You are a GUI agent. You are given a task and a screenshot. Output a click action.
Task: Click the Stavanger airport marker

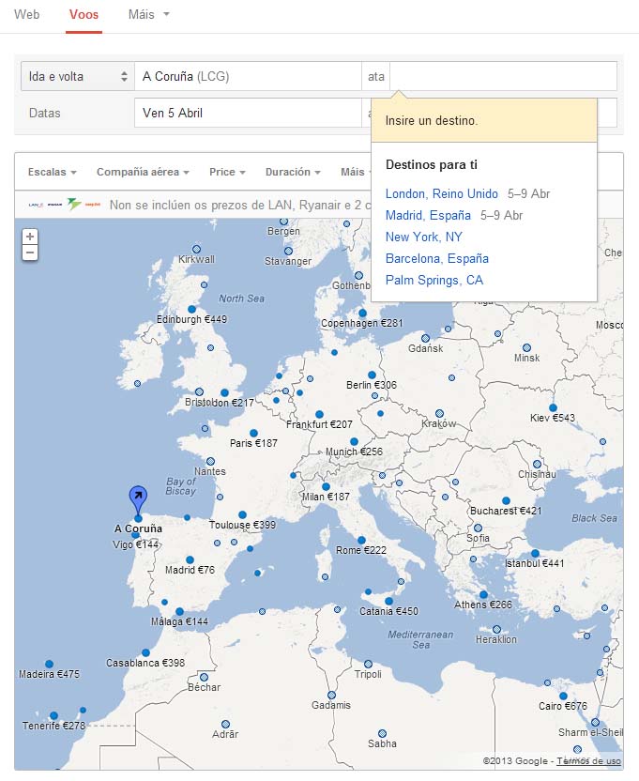[x=288, y=251]
